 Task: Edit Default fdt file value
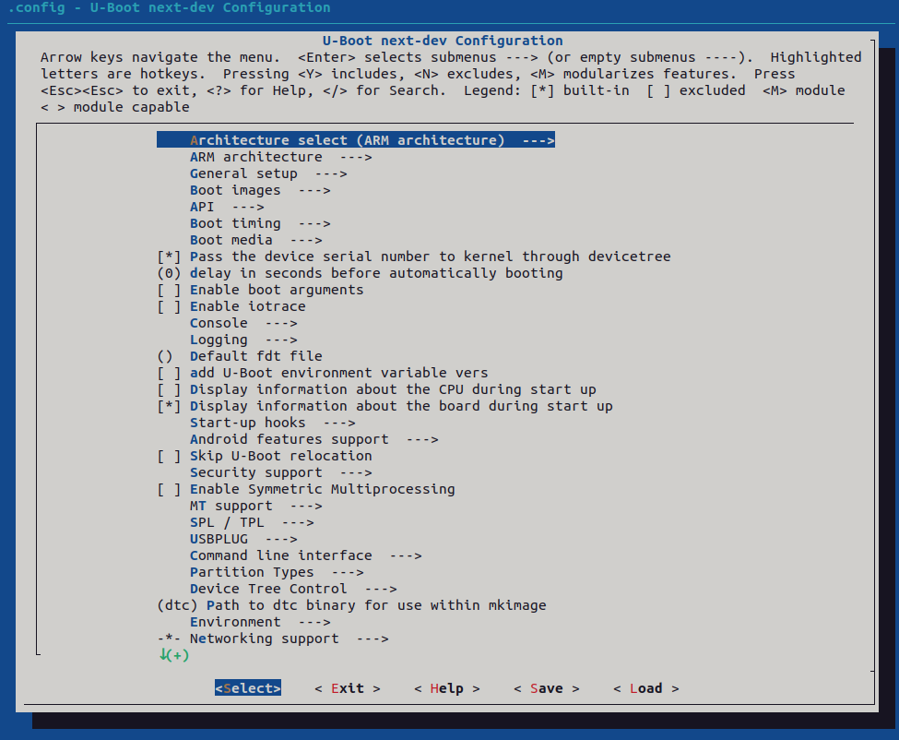(x=240, y=356)
